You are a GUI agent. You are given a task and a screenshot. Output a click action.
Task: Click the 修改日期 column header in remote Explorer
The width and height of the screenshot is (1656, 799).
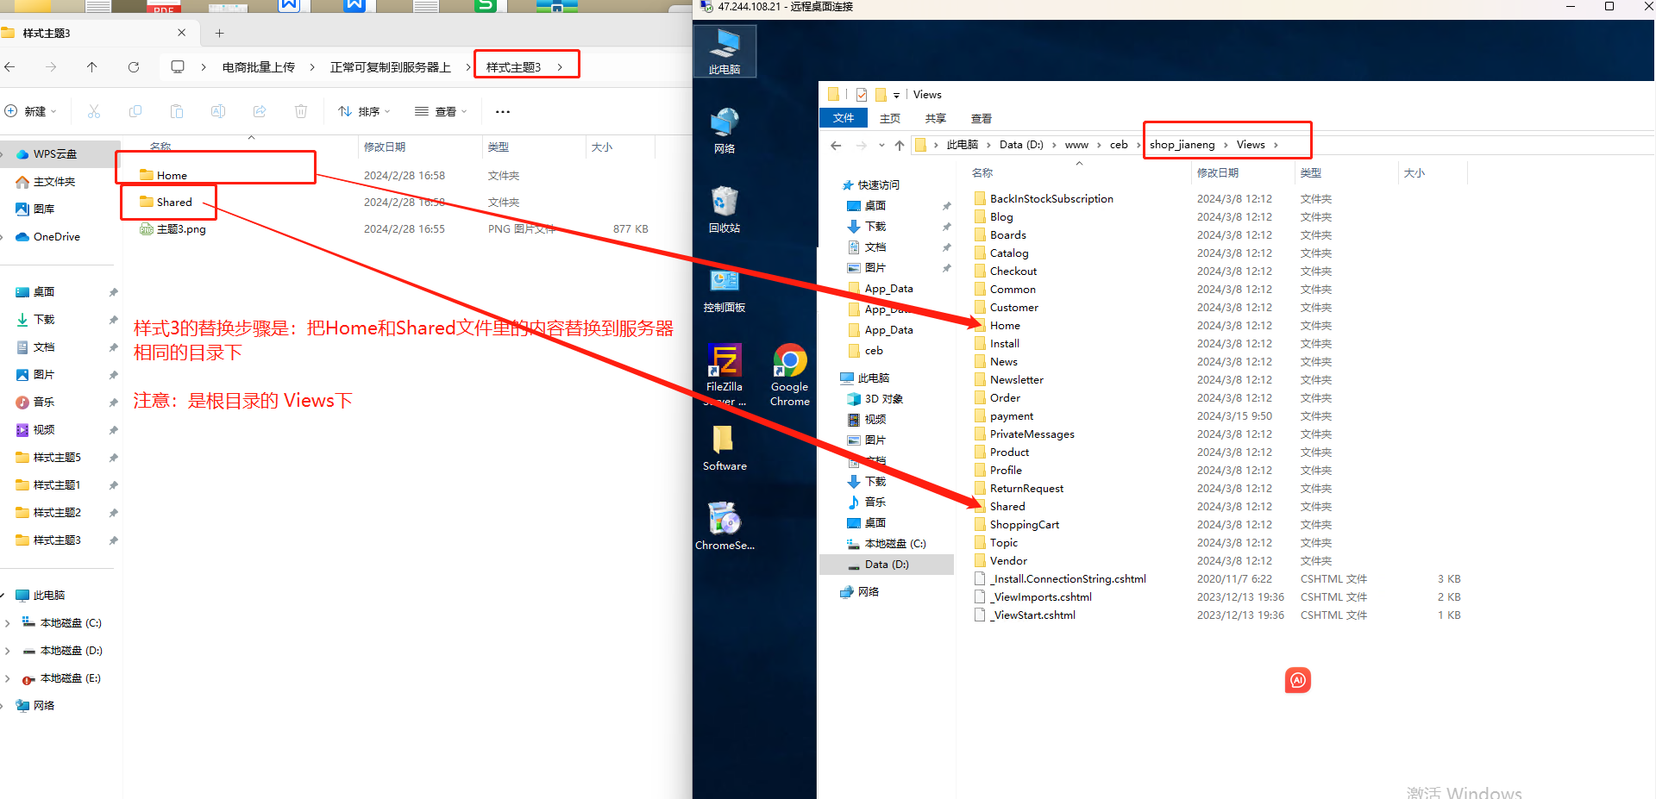tap(1217, 173)
